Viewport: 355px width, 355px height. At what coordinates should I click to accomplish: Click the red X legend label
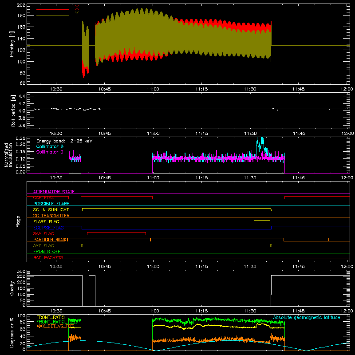tap(77, 8)
